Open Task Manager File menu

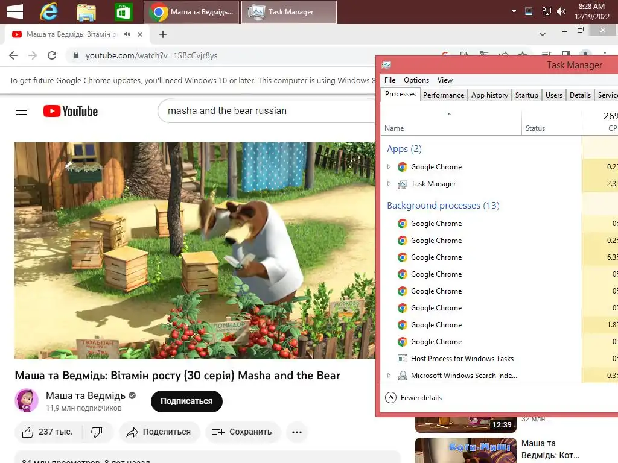pyautogui.click(x=390, y=80)
